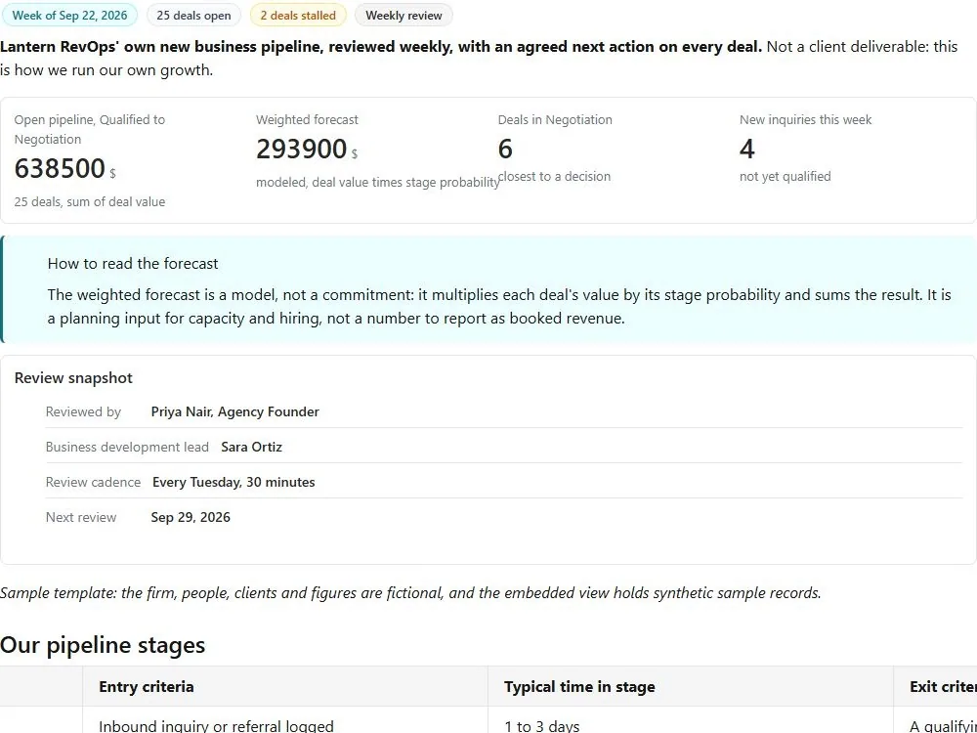Select the 'modeled, deal value times stage probability' caption
This screenshot has height=733, width=977.
coord(377,183)
